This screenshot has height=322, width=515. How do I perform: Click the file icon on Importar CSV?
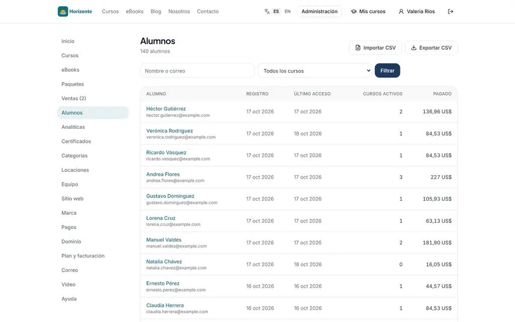pyautogui.click(x=358, y=48)
